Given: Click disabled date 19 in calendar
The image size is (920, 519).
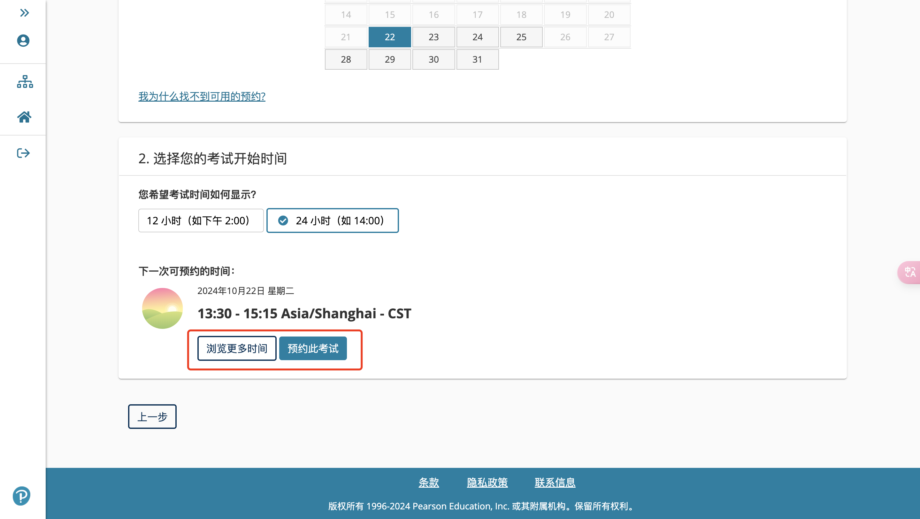Looking at the screenshot, I should (565, 15).
